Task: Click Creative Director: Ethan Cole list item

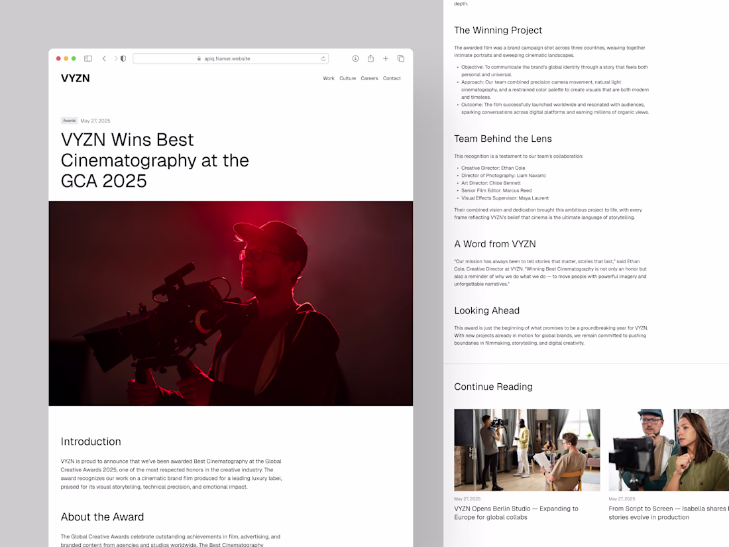Action: coord(493,168)
